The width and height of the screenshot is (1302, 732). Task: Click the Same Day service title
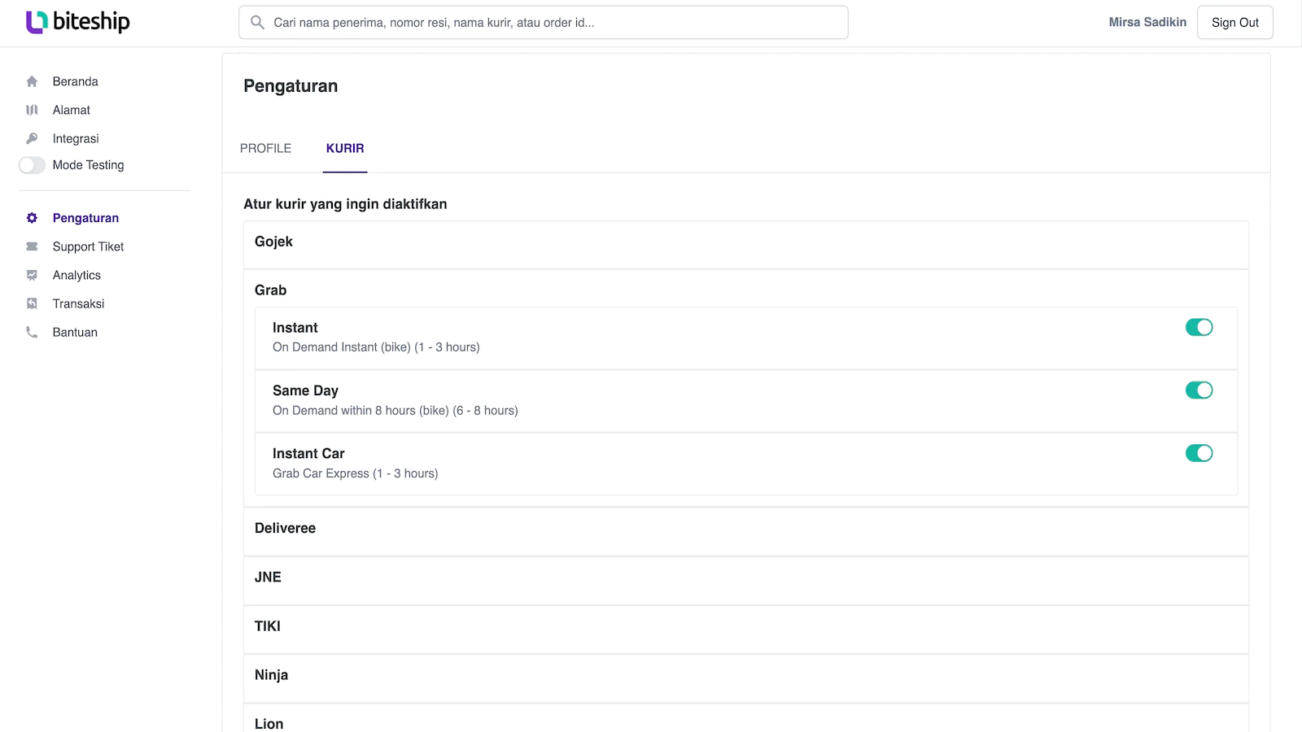[305, 390]
